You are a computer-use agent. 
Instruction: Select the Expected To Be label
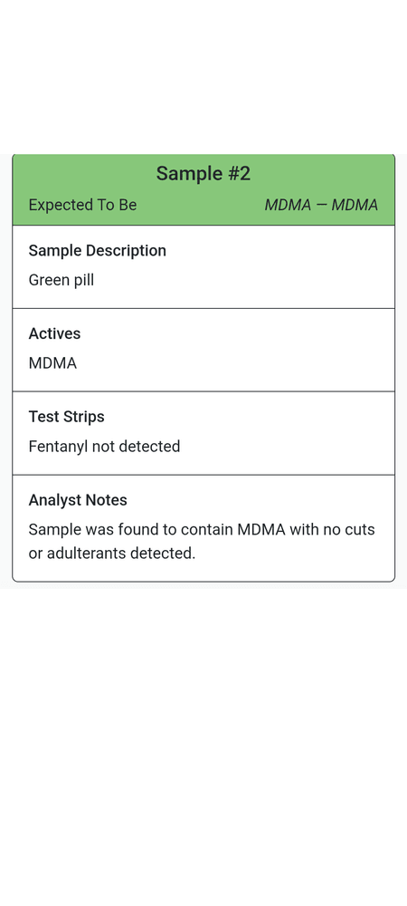pos(82,205)
